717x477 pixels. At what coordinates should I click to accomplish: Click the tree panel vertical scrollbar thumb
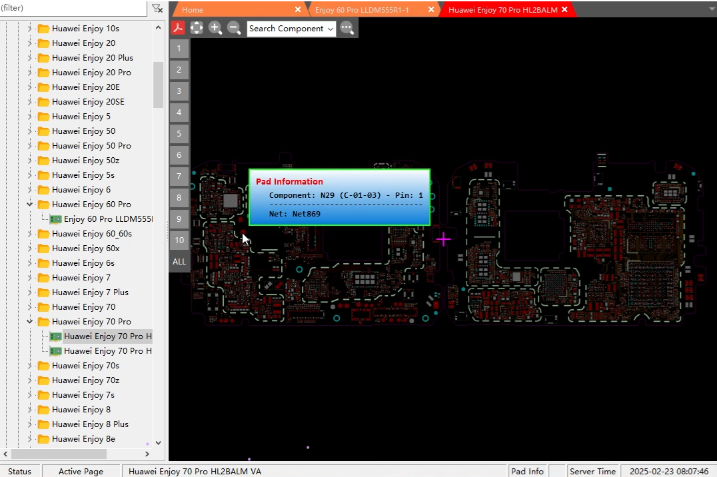[158, 85]
